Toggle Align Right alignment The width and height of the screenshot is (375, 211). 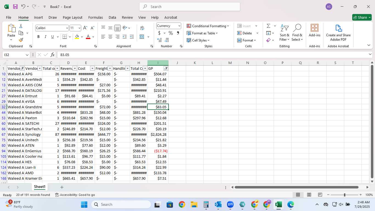pos(117,37)
